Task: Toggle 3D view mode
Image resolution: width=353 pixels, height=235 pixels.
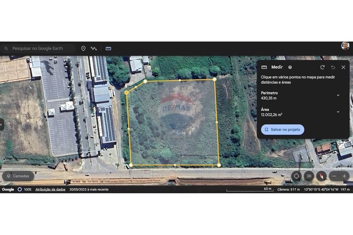Action: point(309,176)
